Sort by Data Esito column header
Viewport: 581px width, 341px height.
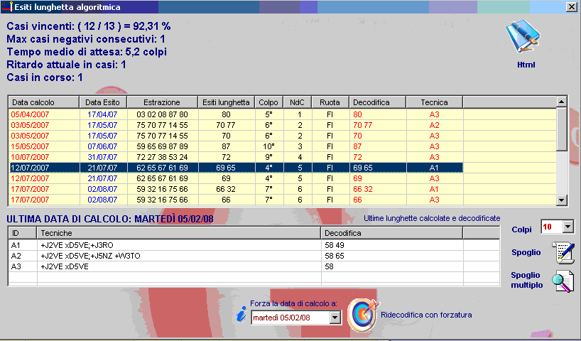point(103,102)
